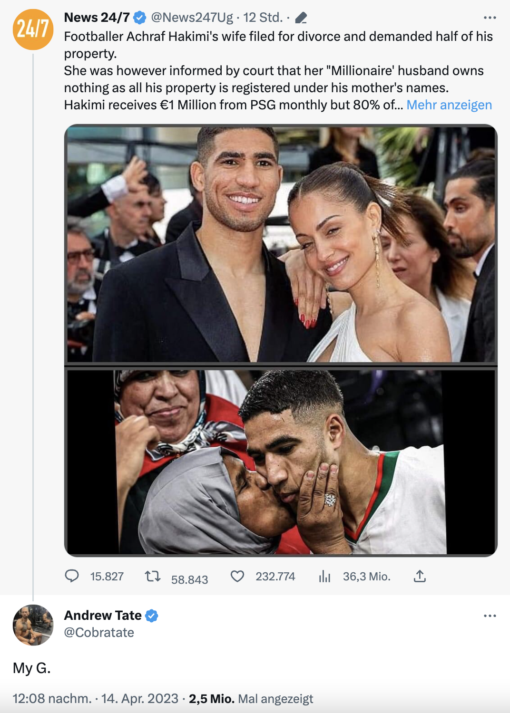
Task: Visit the @News247Ug handle link
Action: pyautogui.click(x=192, y=18)
